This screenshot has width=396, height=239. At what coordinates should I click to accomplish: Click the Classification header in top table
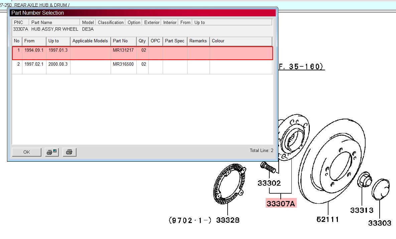coord(111,22)
